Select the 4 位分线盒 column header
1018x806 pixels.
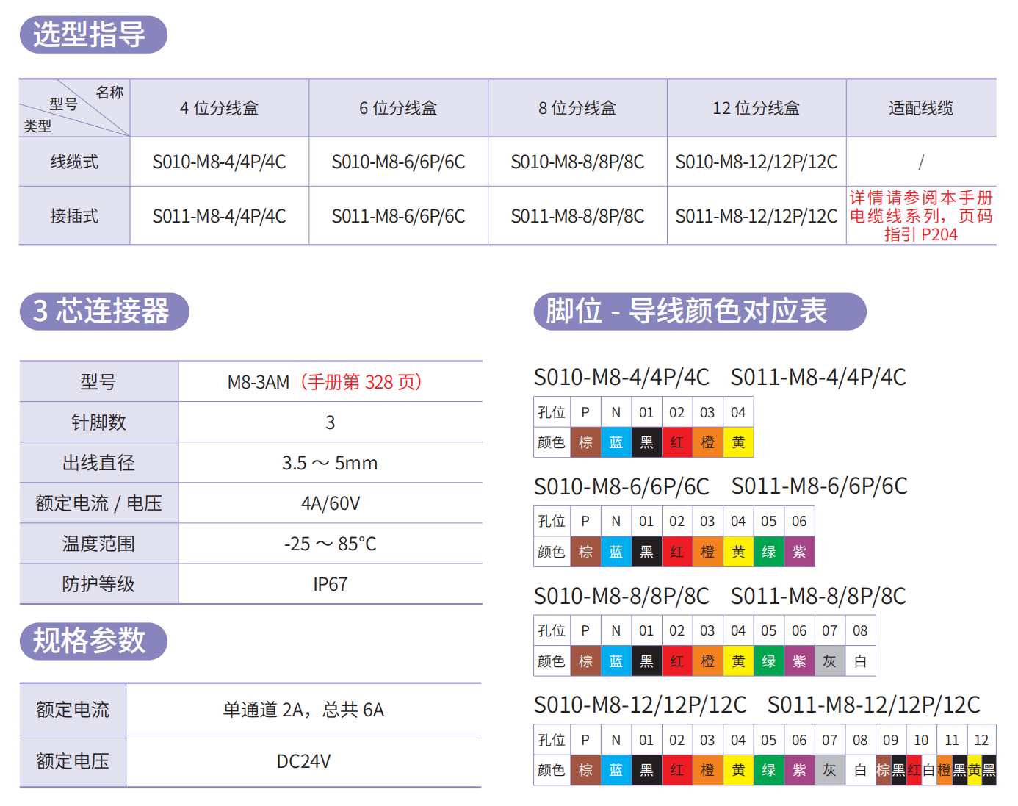pyautogui.click(x=220, y=108)
